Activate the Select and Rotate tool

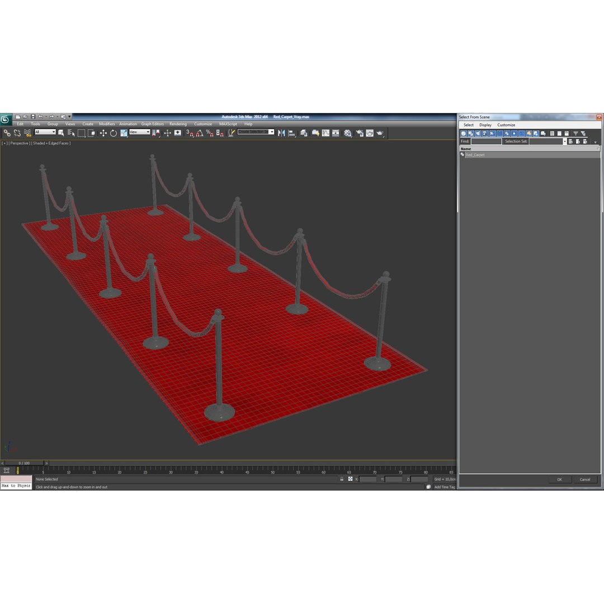[x=113, y=133]
